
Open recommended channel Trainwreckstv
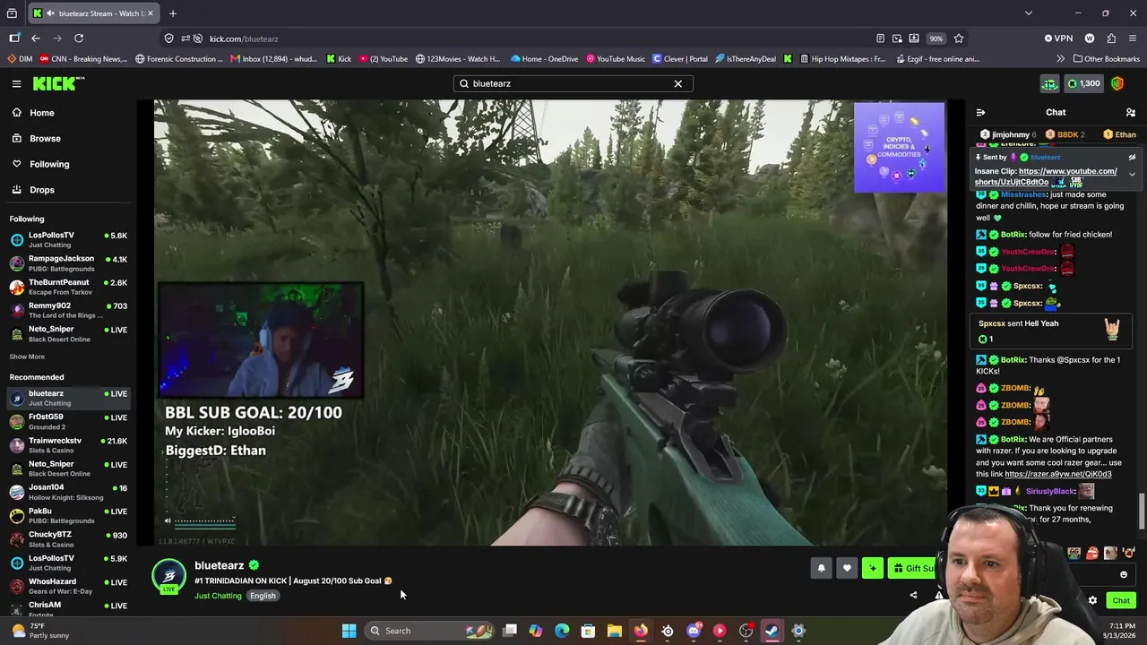pyautogui.click(x=68, y=445)
